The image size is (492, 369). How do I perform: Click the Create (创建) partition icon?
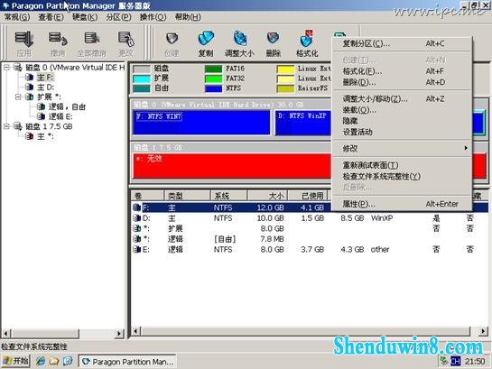coord(172,43)
